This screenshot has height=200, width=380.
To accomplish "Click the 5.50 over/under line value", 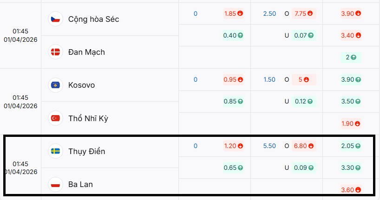I will (x=269, y=146).
